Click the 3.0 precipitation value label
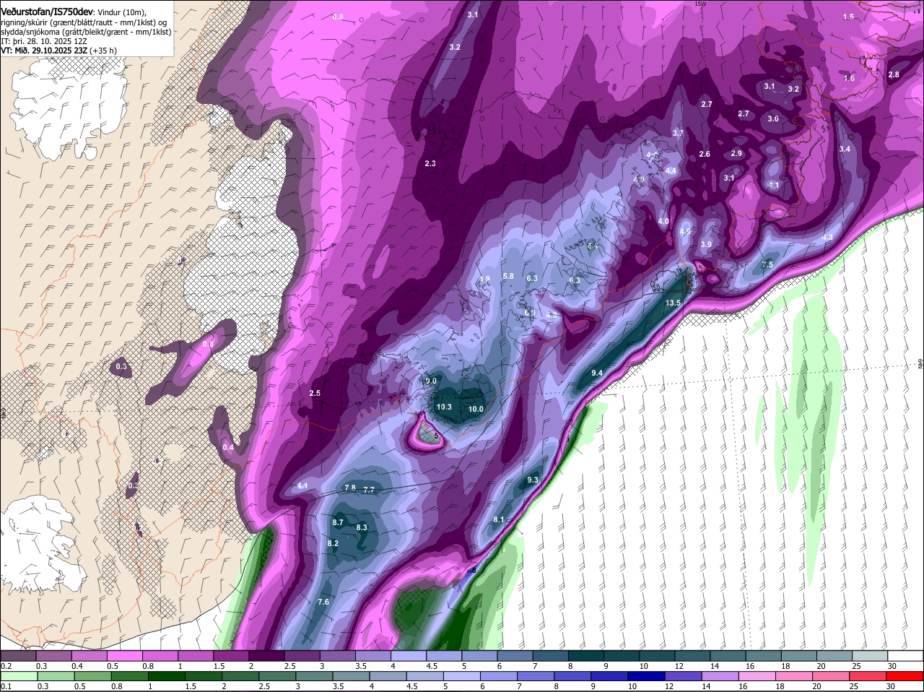This screenshot has height=692, width=924. (x=773, y=118)
